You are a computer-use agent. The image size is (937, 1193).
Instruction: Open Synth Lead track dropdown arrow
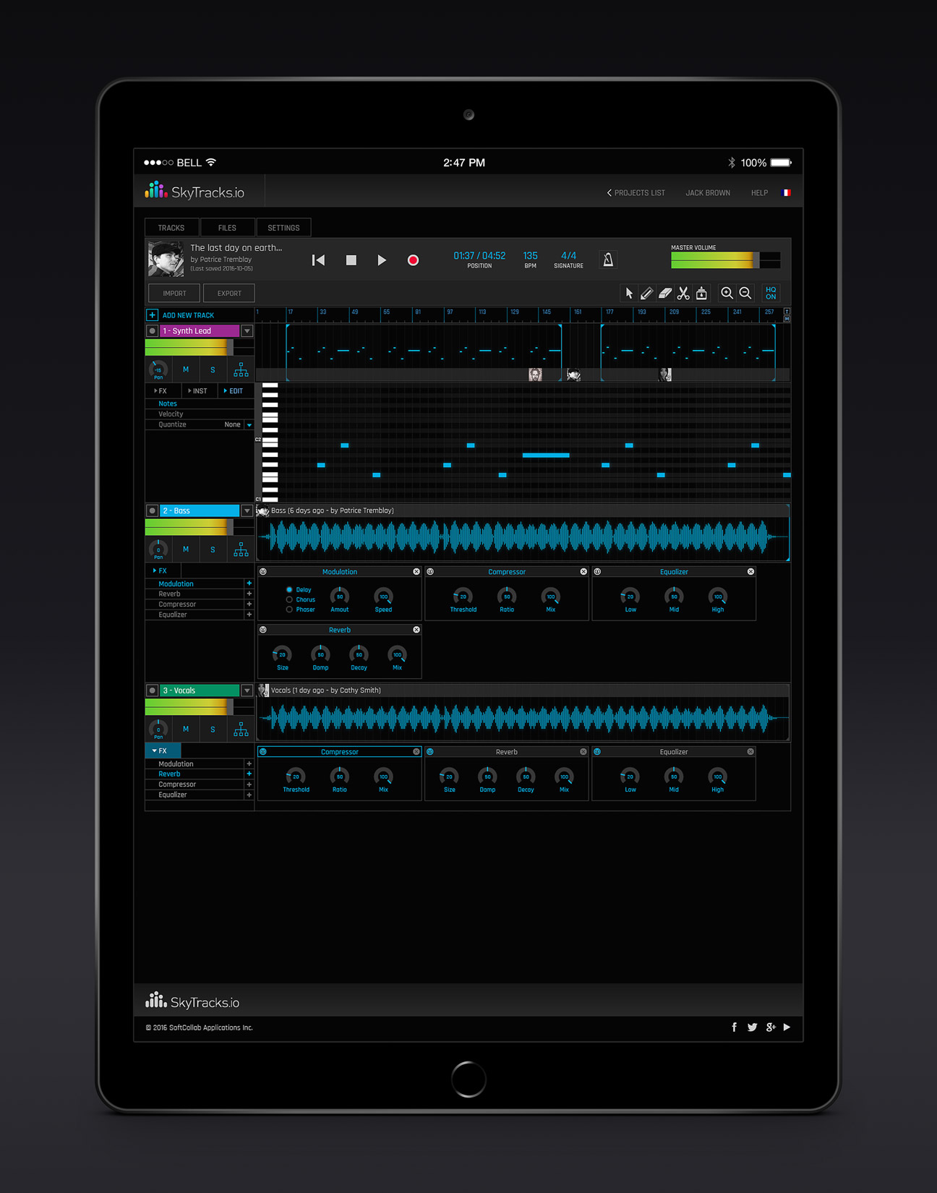coord(247,331)
